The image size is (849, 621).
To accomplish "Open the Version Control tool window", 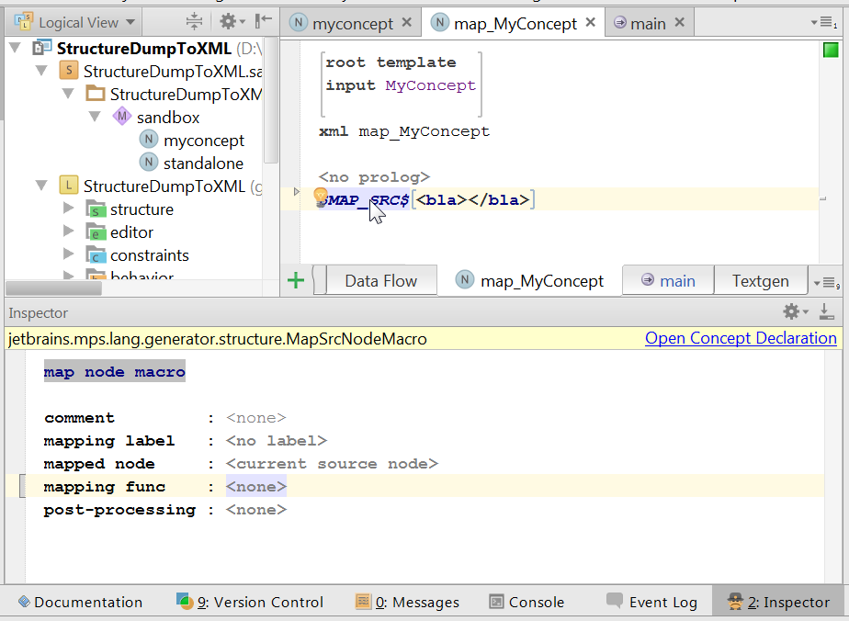I will click(x=250, y=603).
